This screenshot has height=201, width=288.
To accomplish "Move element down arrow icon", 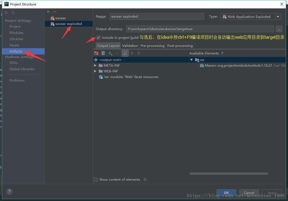I will point(139,53).
